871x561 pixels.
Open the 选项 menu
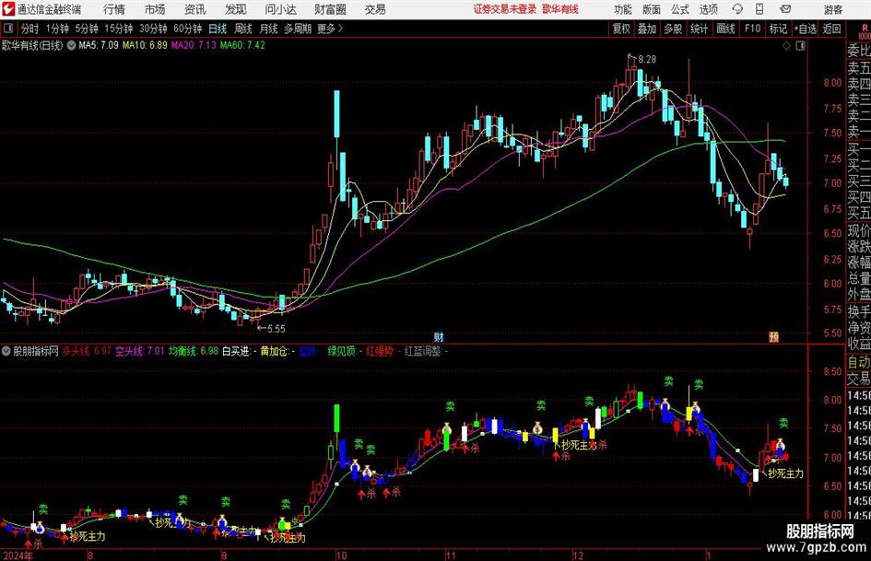pyautogui.click(x=708, y=9)
